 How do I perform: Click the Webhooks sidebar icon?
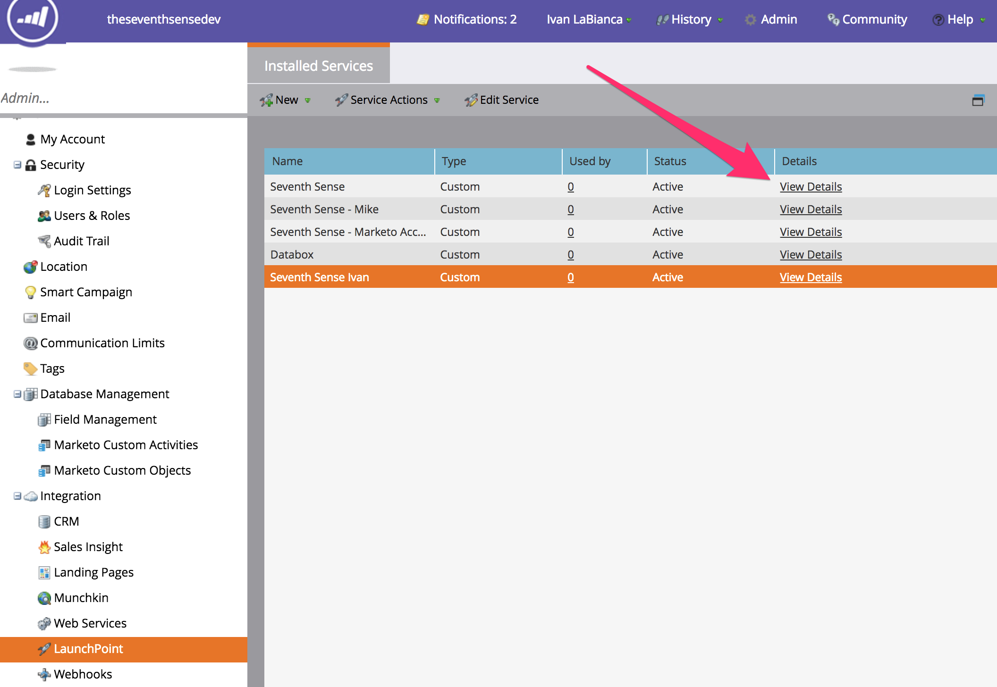[44, 674]
